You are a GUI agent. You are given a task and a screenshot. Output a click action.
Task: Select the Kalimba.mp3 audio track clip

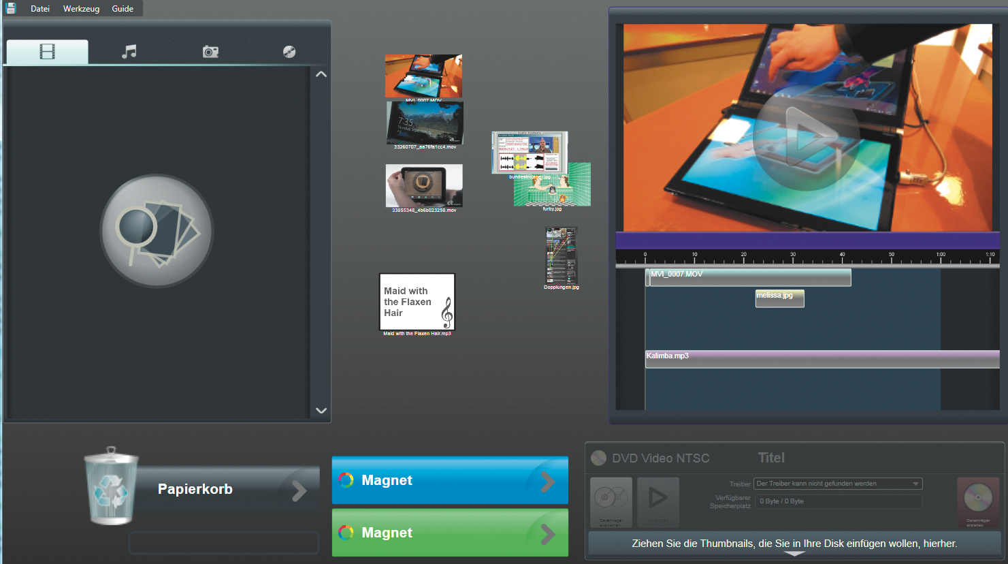click(x=822, y=359)
